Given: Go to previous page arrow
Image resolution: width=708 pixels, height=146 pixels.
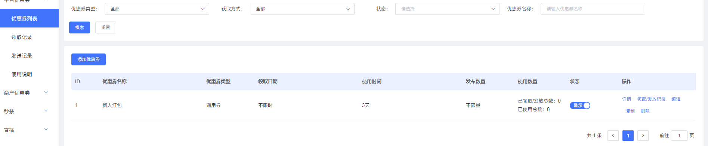Looking at the screenshot, I should (613, 136).
